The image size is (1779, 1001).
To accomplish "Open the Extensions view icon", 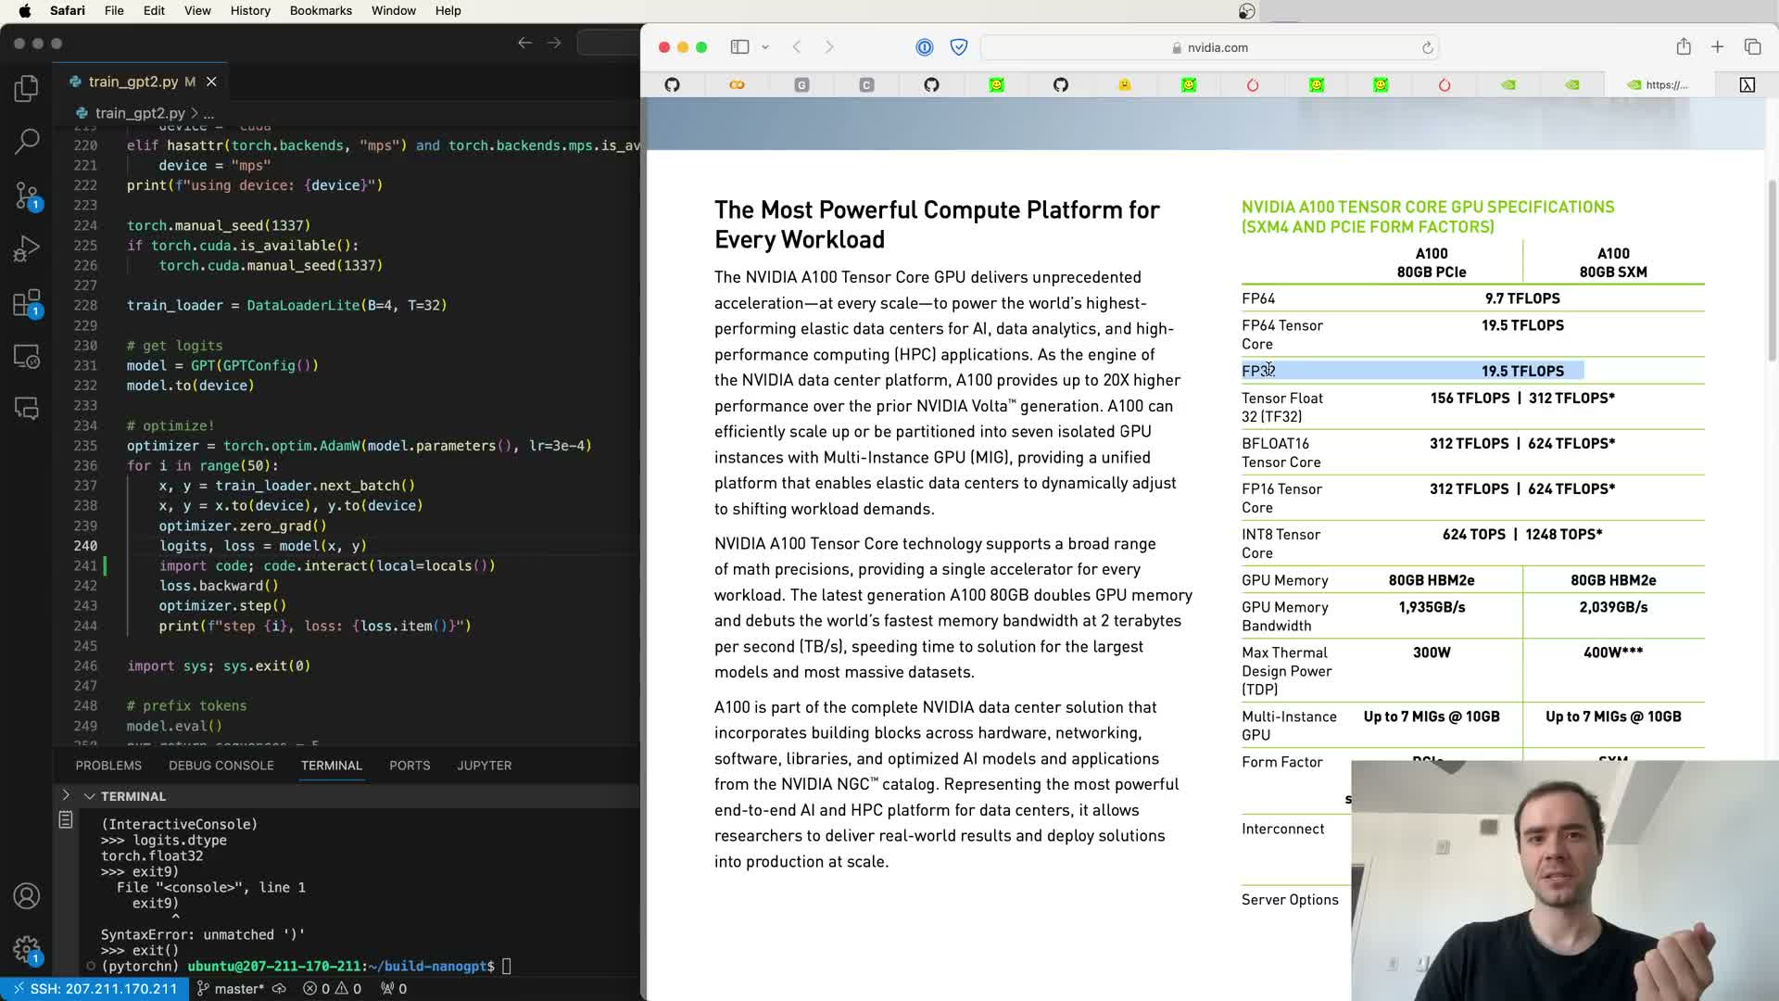I will click(x=27, y=303).
